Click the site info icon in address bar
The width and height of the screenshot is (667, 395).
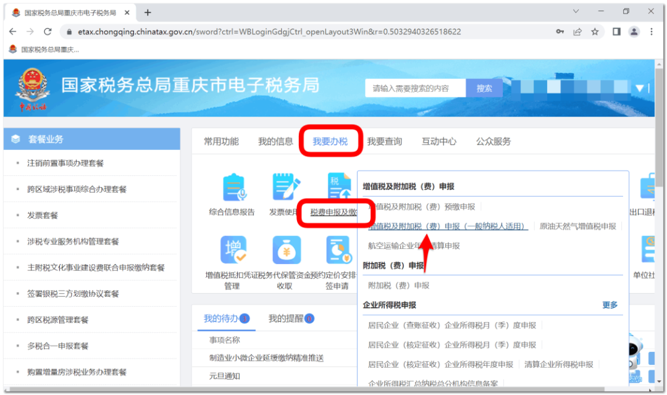[69, 32]
